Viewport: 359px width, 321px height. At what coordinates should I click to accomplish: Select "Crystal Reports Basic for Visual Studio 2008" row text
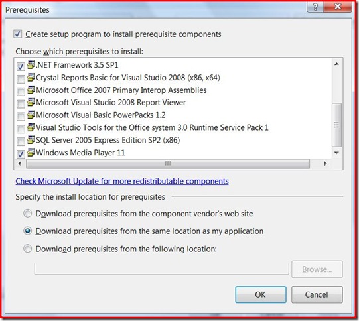(128, 78)
